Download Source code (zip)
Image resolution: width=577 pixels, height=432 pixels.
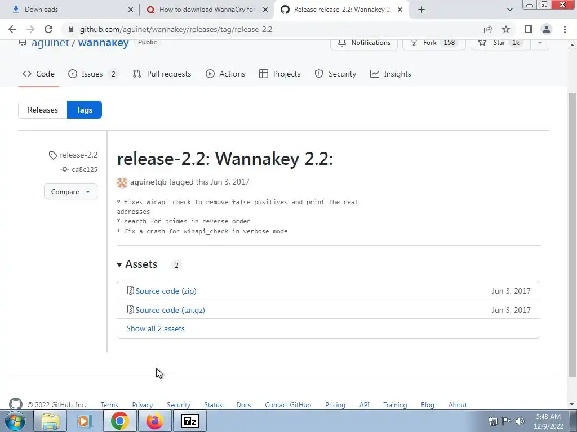166,291
